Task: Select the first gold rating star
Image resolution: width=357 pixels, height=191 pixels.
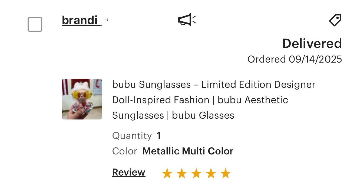Action: pyautogui.click(x=167, y=173)
